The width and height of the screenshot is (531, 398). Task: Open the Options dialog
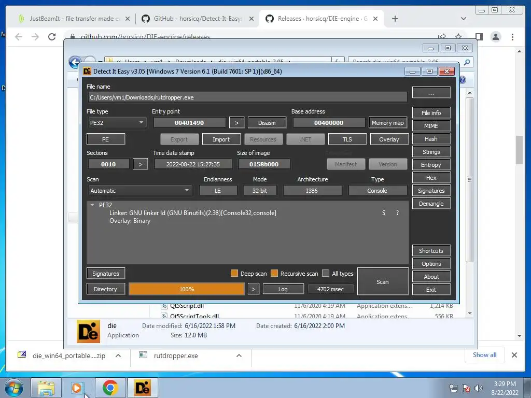coord(431,264)
